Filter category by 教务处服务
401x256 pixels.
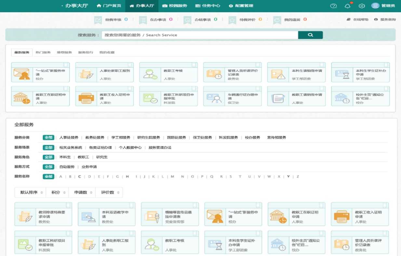[95, 138]
